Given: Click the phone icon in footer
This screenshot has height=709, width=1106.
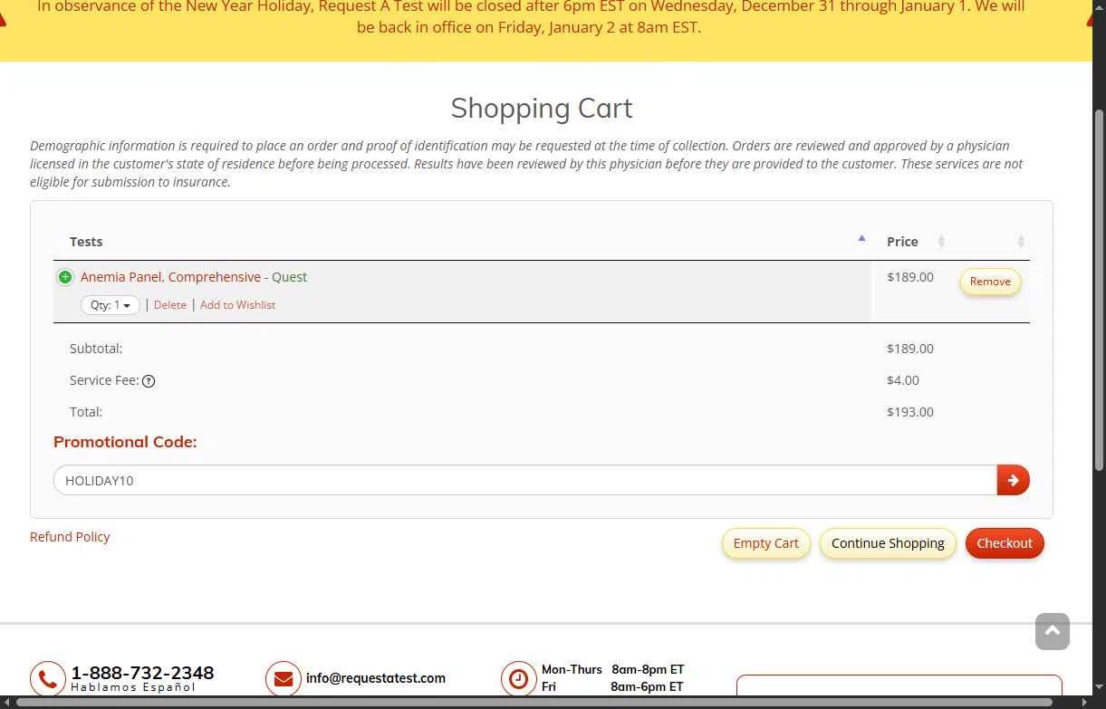Looking at the screenshot, I should coord(48,678).
